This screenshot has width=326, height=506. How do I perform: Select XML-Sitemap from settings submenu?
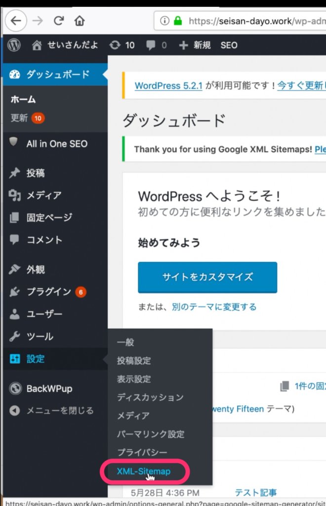(x=144, y=471)
